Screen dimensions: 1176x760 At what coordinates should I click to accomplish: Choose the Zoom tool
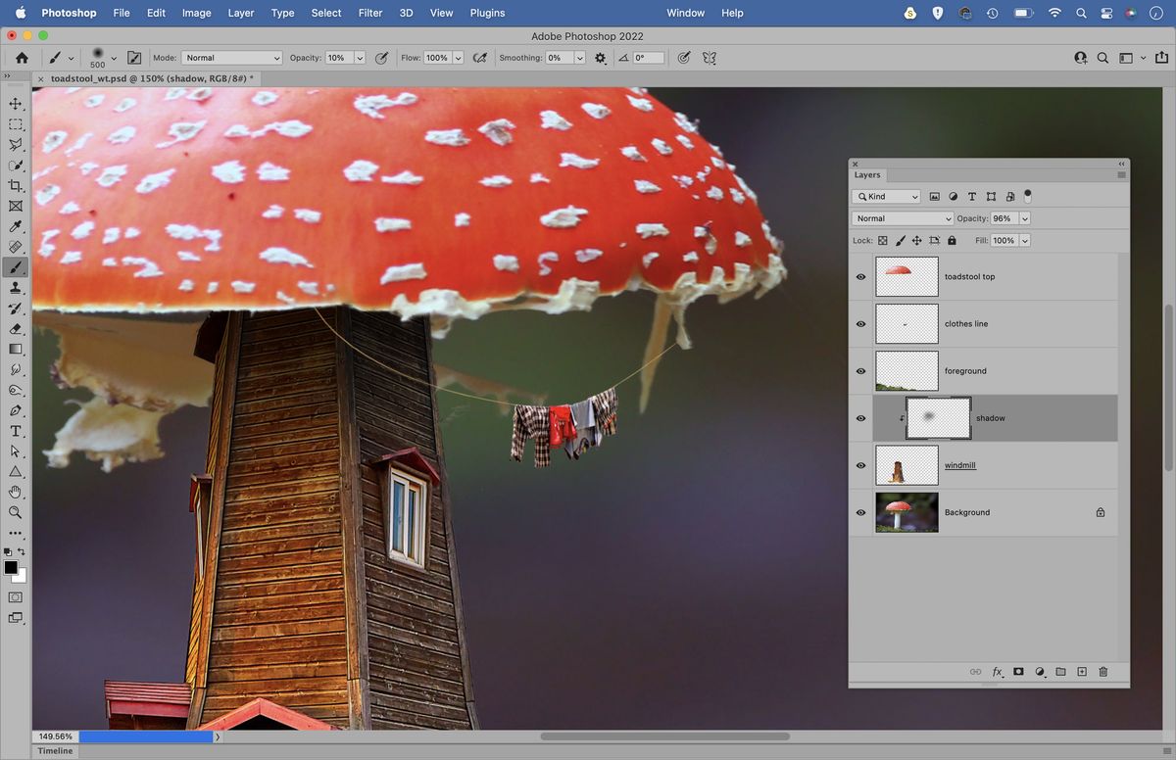tap(15, 512)
